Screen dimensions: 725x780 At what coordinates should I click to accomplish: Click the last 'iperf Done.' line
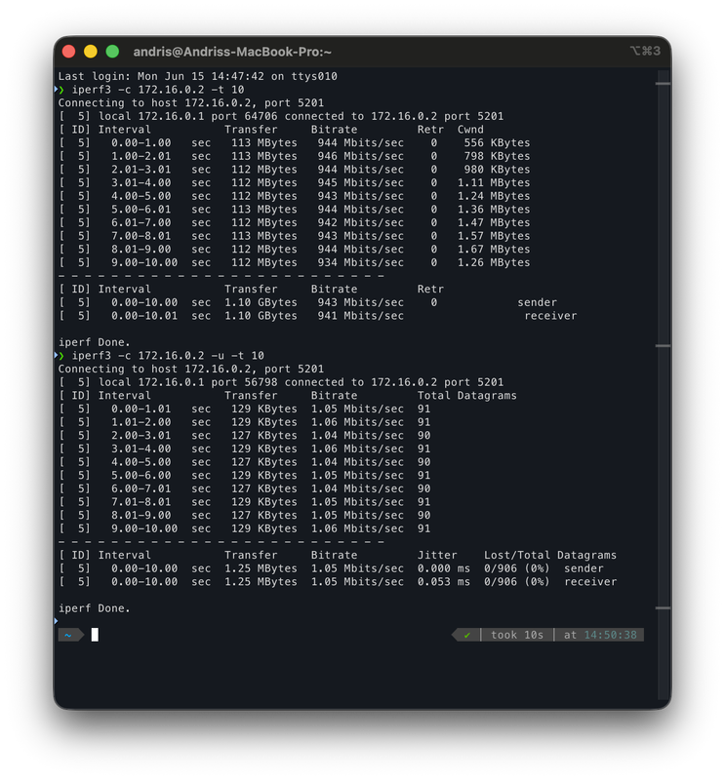pyautogui.click(x=94, y=608)
